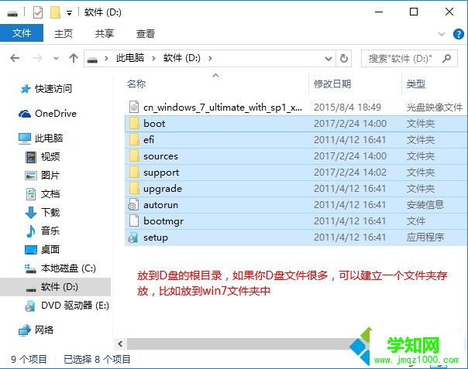Click the bootmgr blank file icon
468x369 pixels.
click(134, 221)
